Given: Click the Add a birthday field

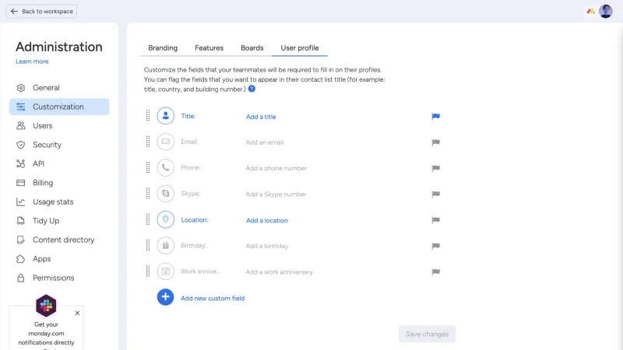Looking at the screenshot, I should [x=266, y=246].
